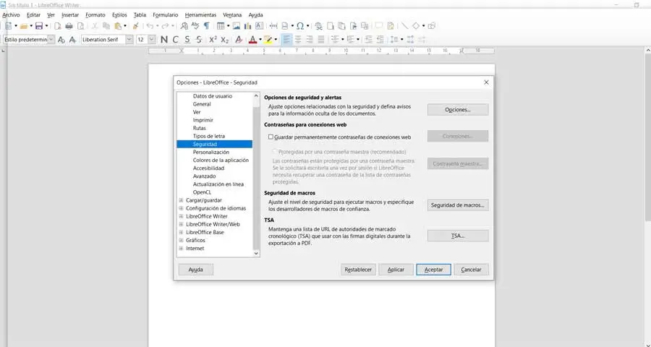Expand LibreOffice Writer/Web tree node
Image resolution: width=651 pixels, height=347 pixels.
click(181, 224)
